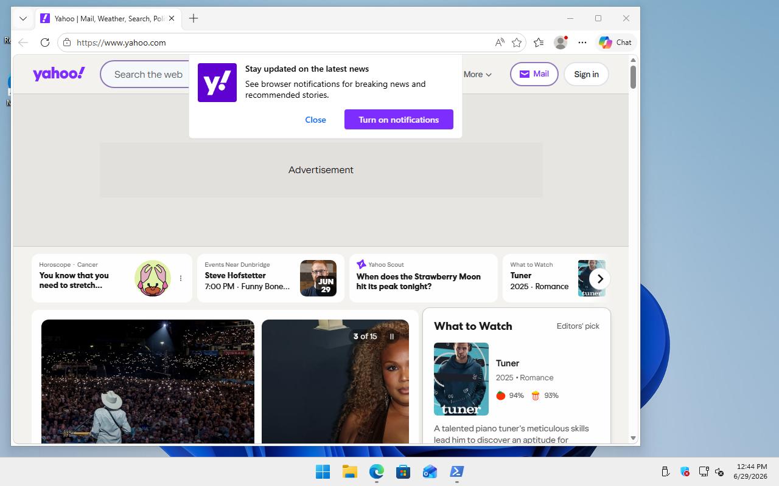Screen dimensions: 779x486
Task: Select the Yahoo browser tab
Action: [107, 18]
